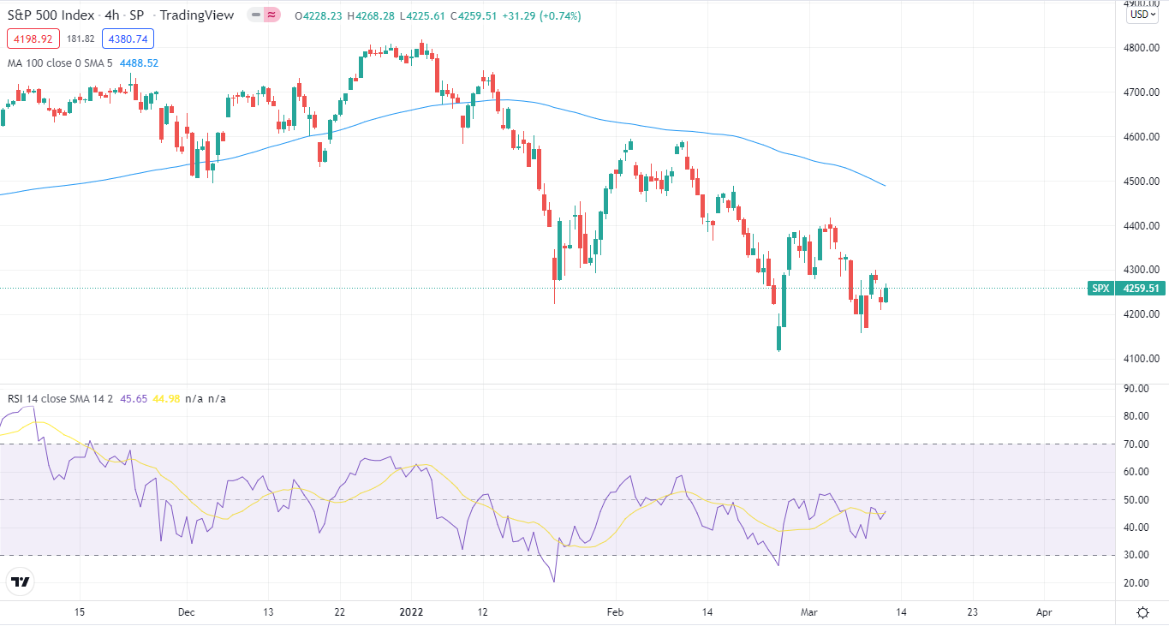Click the S&P 500 Index symbol title
Image resolution: width=1169 pixels, height=626 pixels.
coord(51,15)
